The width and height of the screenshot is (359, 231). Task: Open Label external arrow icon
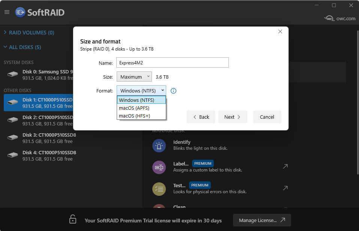pos(285,166)
